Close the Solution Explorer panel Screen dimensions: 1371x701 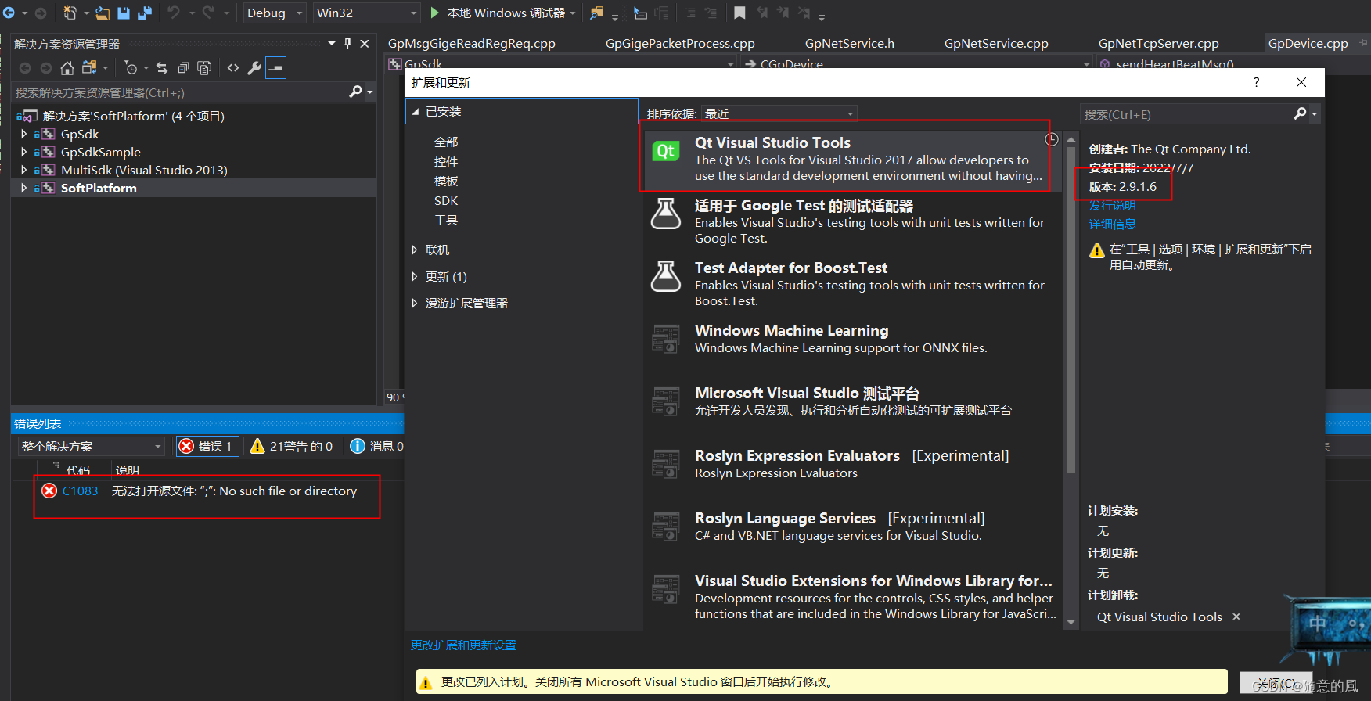click(365, 44)
